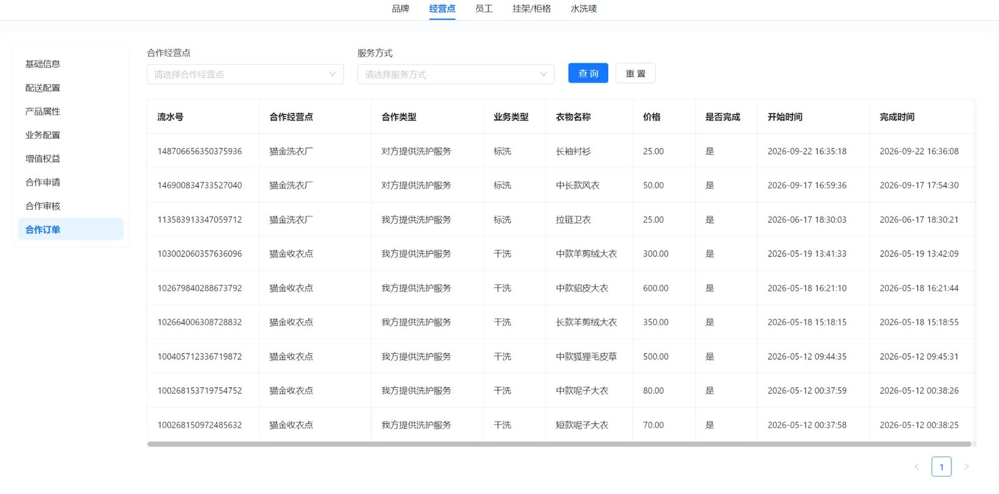Click the 业务类型 column header
Image resolution: width=999 pixels, height=494 pixels.
[x=514, y=117]
